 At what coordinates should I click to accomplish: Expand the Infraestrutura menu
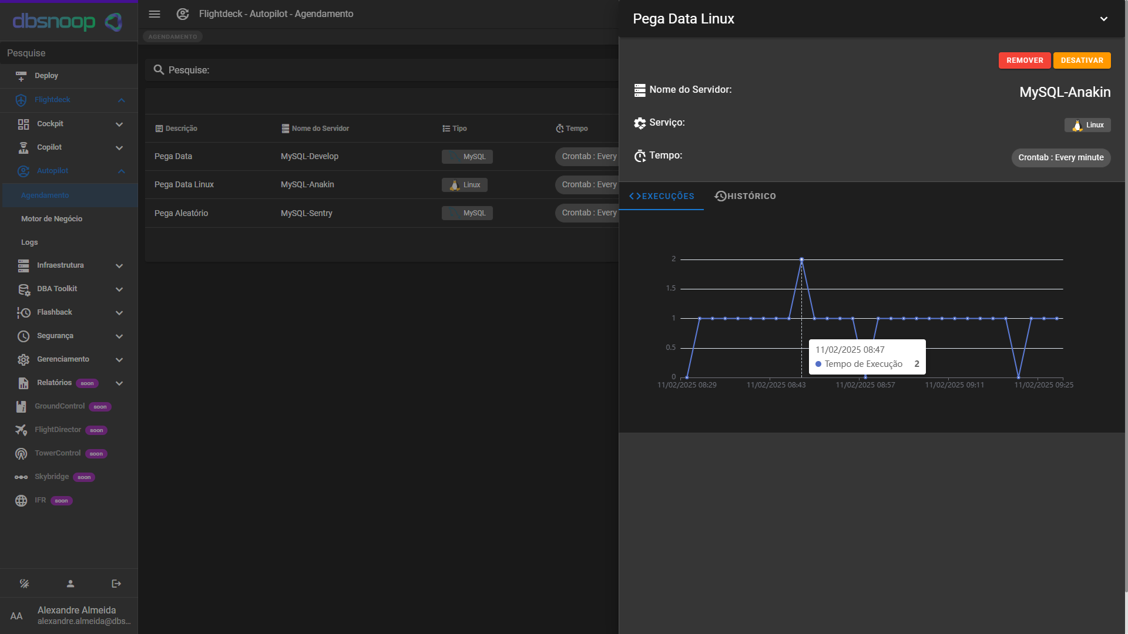[x=119, y=265]
